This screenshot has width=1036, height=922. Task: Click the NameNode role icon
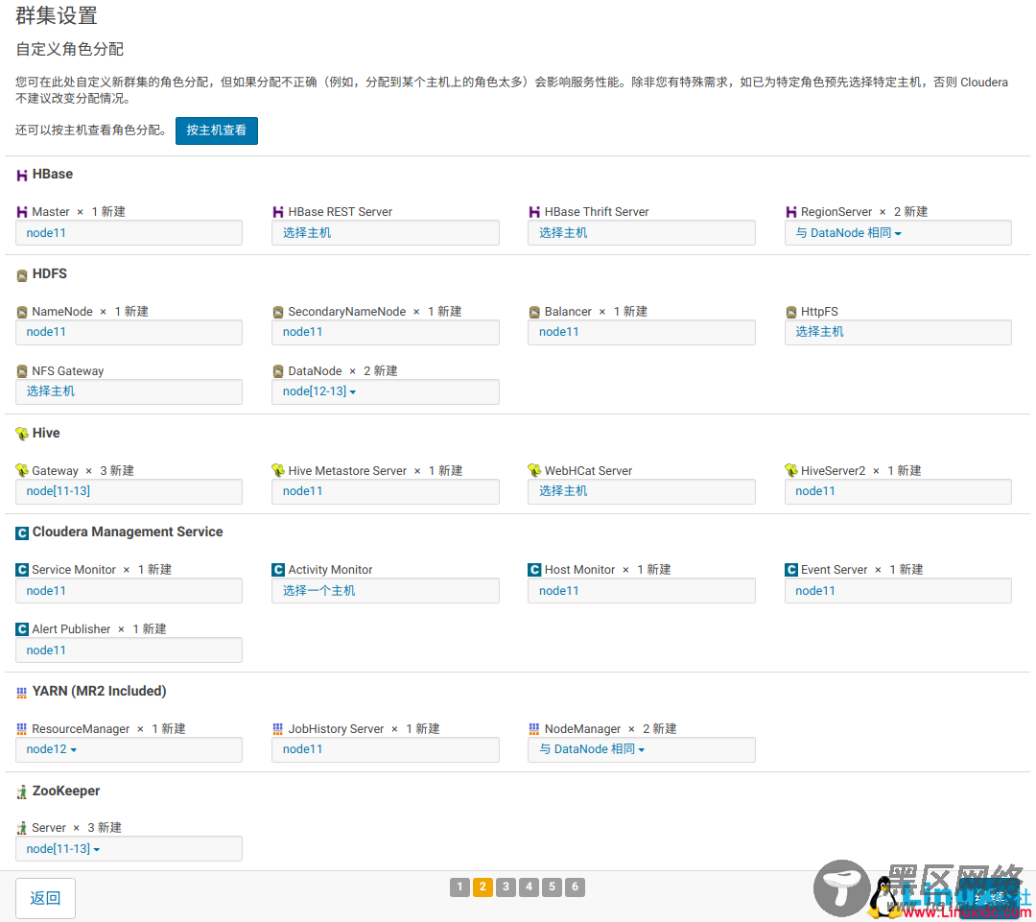(x=22, y=312)
